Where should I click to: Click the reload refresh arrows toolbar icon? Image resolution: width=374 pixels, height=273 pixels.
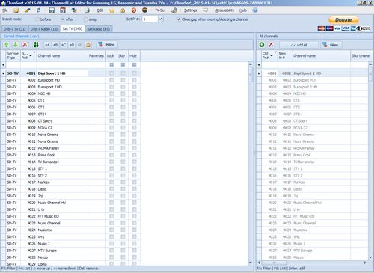coord(38,10)
